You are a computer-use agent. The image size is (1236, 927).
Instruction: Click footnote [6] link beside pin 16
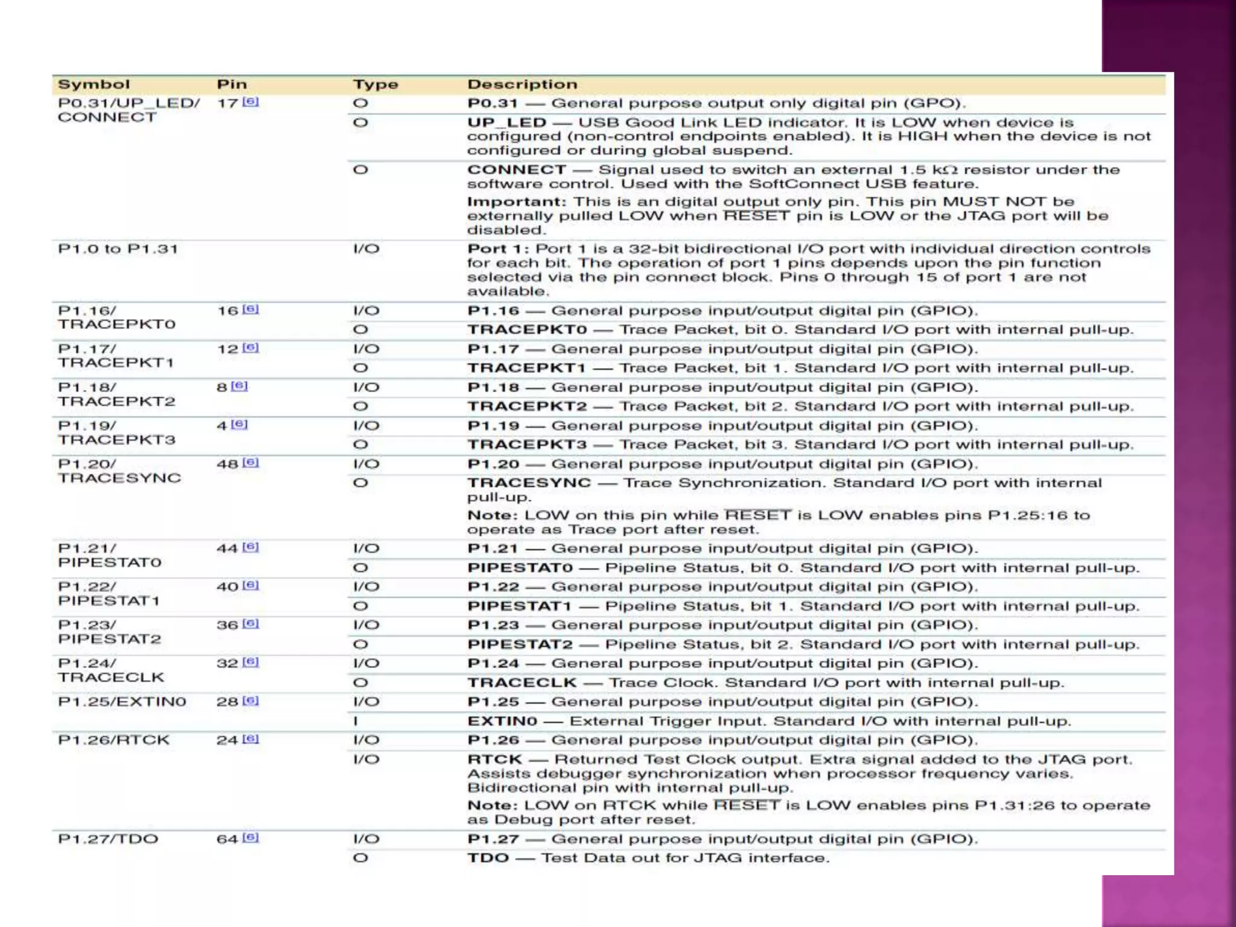pyautogui.click(x=250, y=310)
